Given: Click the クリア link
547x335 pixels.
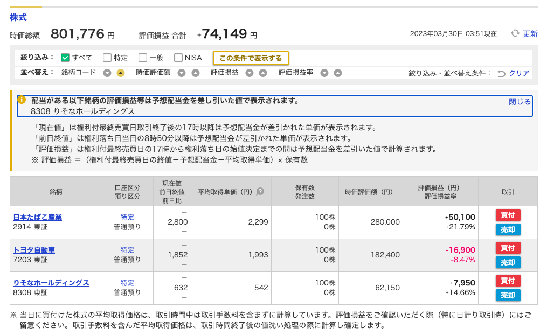Looking at the screenshot, I should coord(519,73).
